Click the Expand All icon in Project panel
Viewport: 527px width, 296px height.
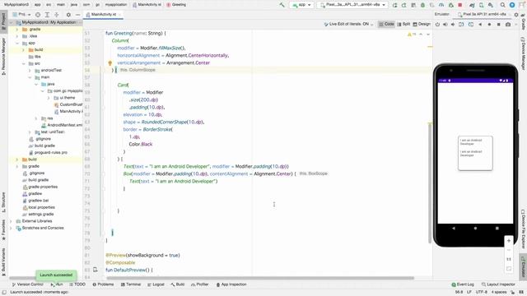tap(47, 15)
